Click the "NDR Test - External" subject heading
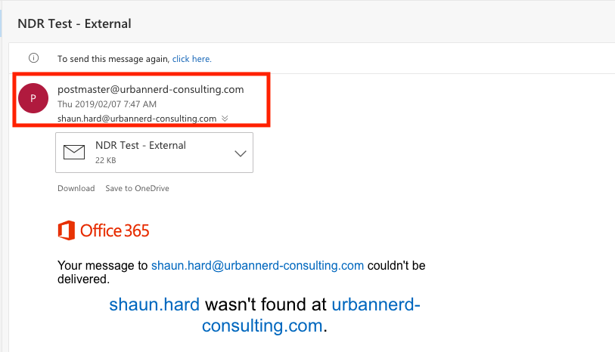Screen dimensions: 615x352 pyautogui.click(x=74, y=23)
